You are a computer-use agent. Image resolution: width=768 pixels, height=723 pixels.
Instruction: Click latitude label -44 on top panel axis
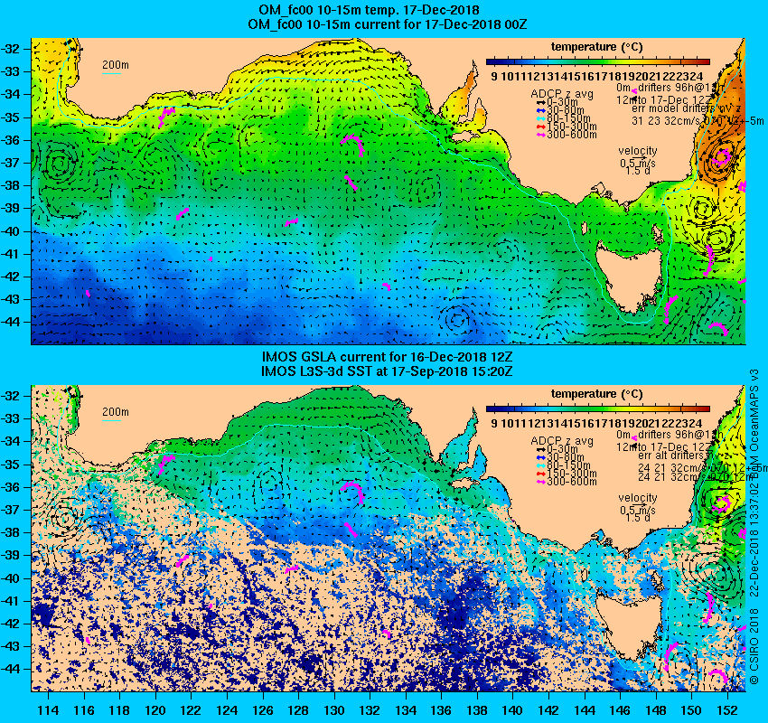click(11, 322)
